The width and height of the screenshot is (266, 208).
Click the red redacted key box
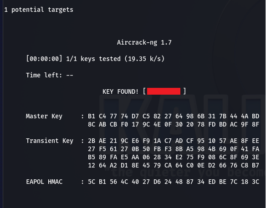tap(164, 91)
